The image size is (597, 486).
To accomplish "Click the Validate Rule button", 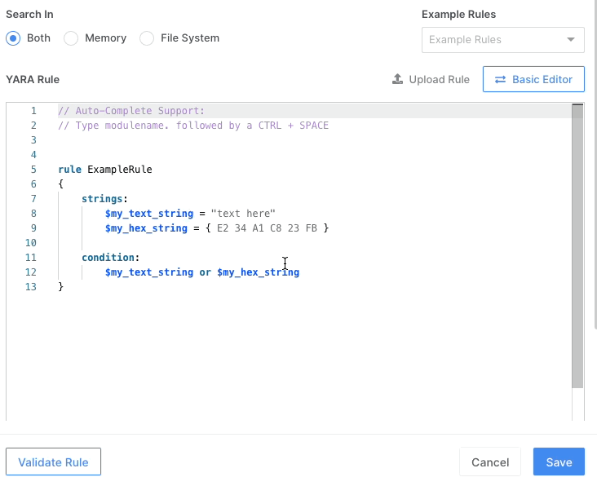I will point(53,462).
